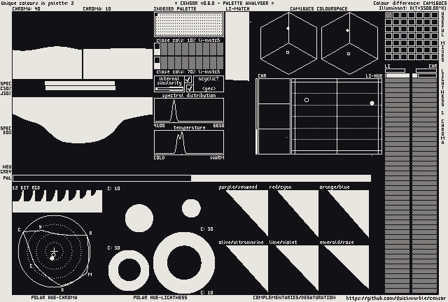Click the CENSOR v0.6.0 PALETTE ANALYSER title
The image size is (448, 302).
[224, 3]
